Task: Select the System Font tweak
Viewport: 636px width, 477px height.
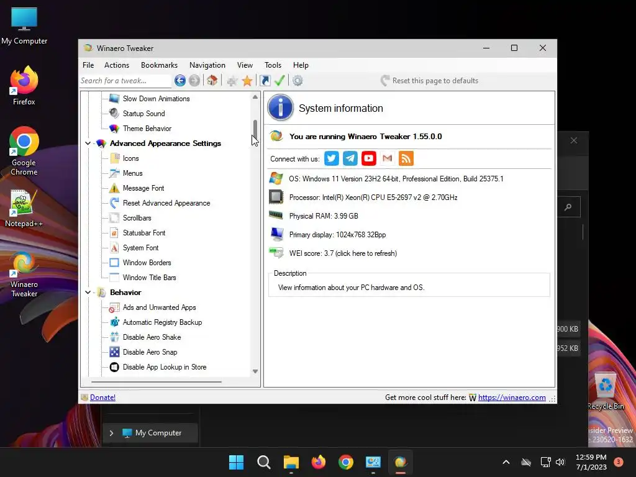Action: click(x=140, y=248)
